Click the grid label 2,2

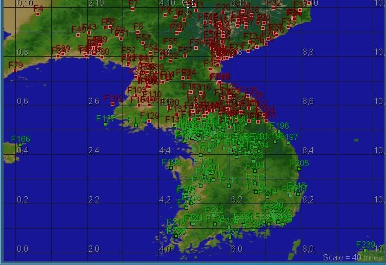click(x=94, y=199)
